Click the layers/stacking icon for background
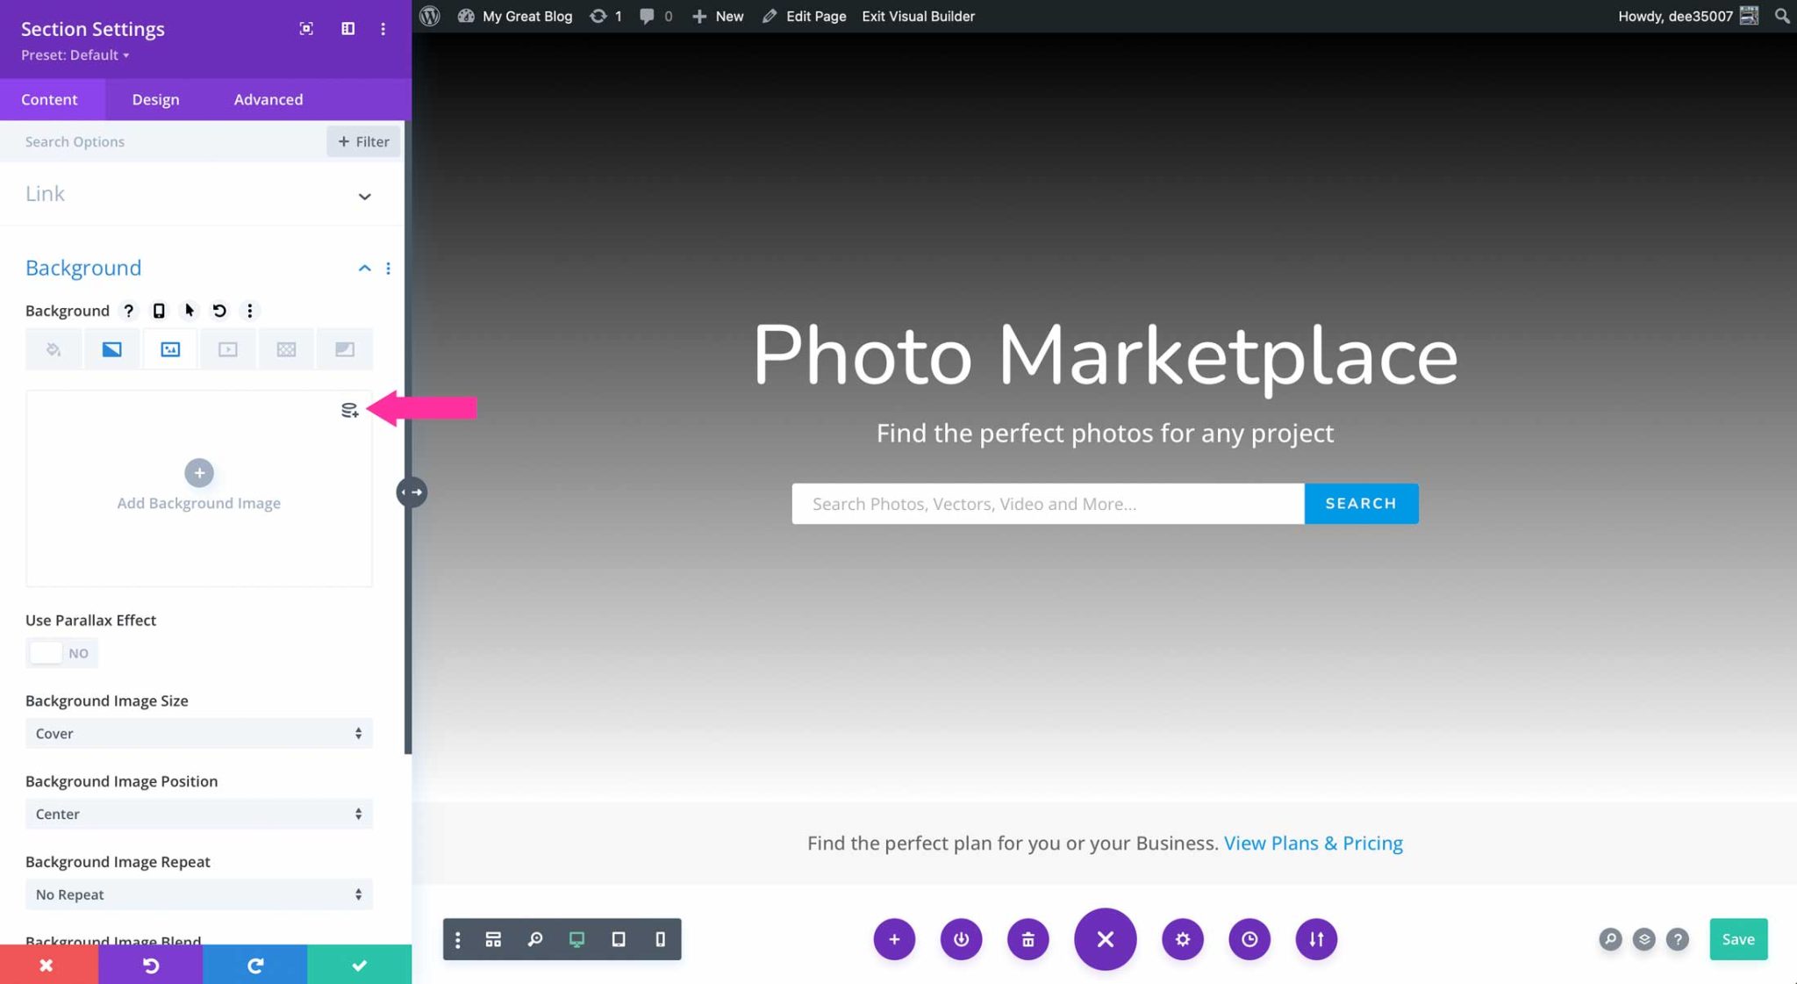 point(350,411)
